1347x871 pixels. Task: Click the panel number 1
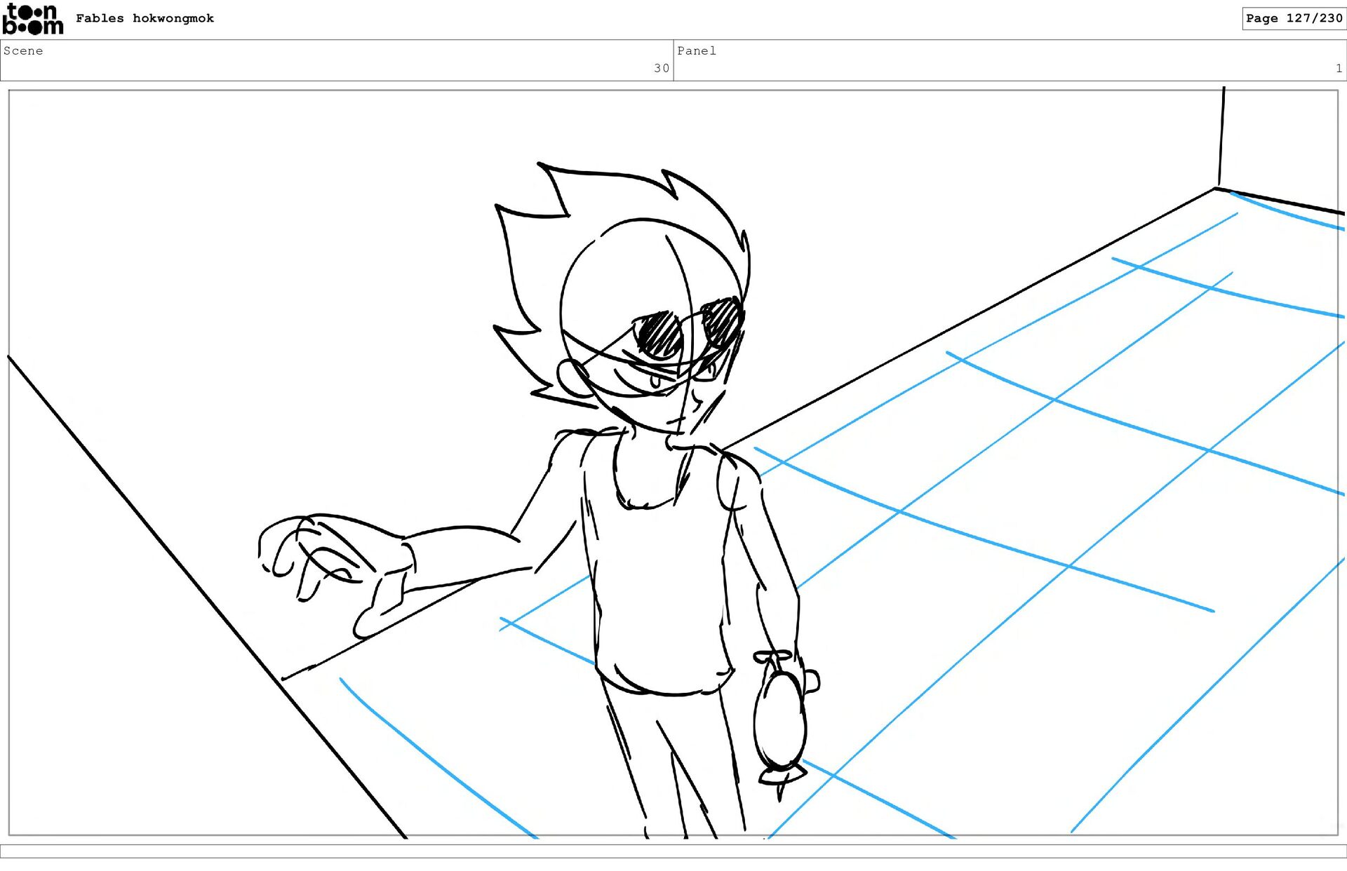point(1339,68)
